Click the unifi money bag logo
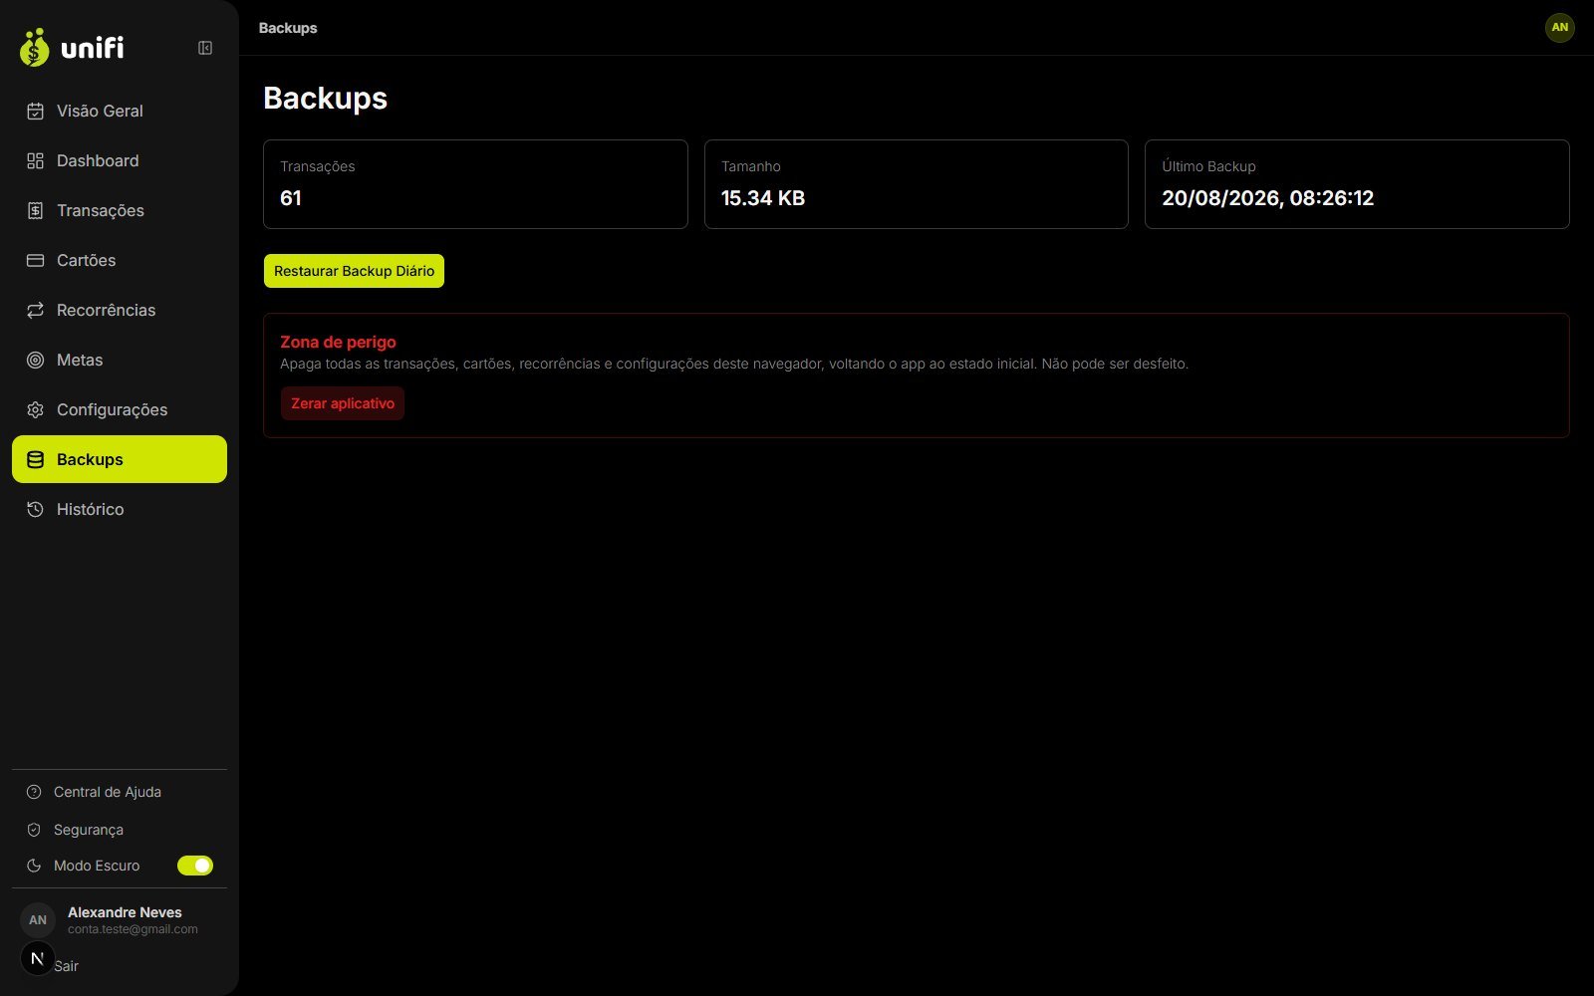1594x996 pixels. 34,48
